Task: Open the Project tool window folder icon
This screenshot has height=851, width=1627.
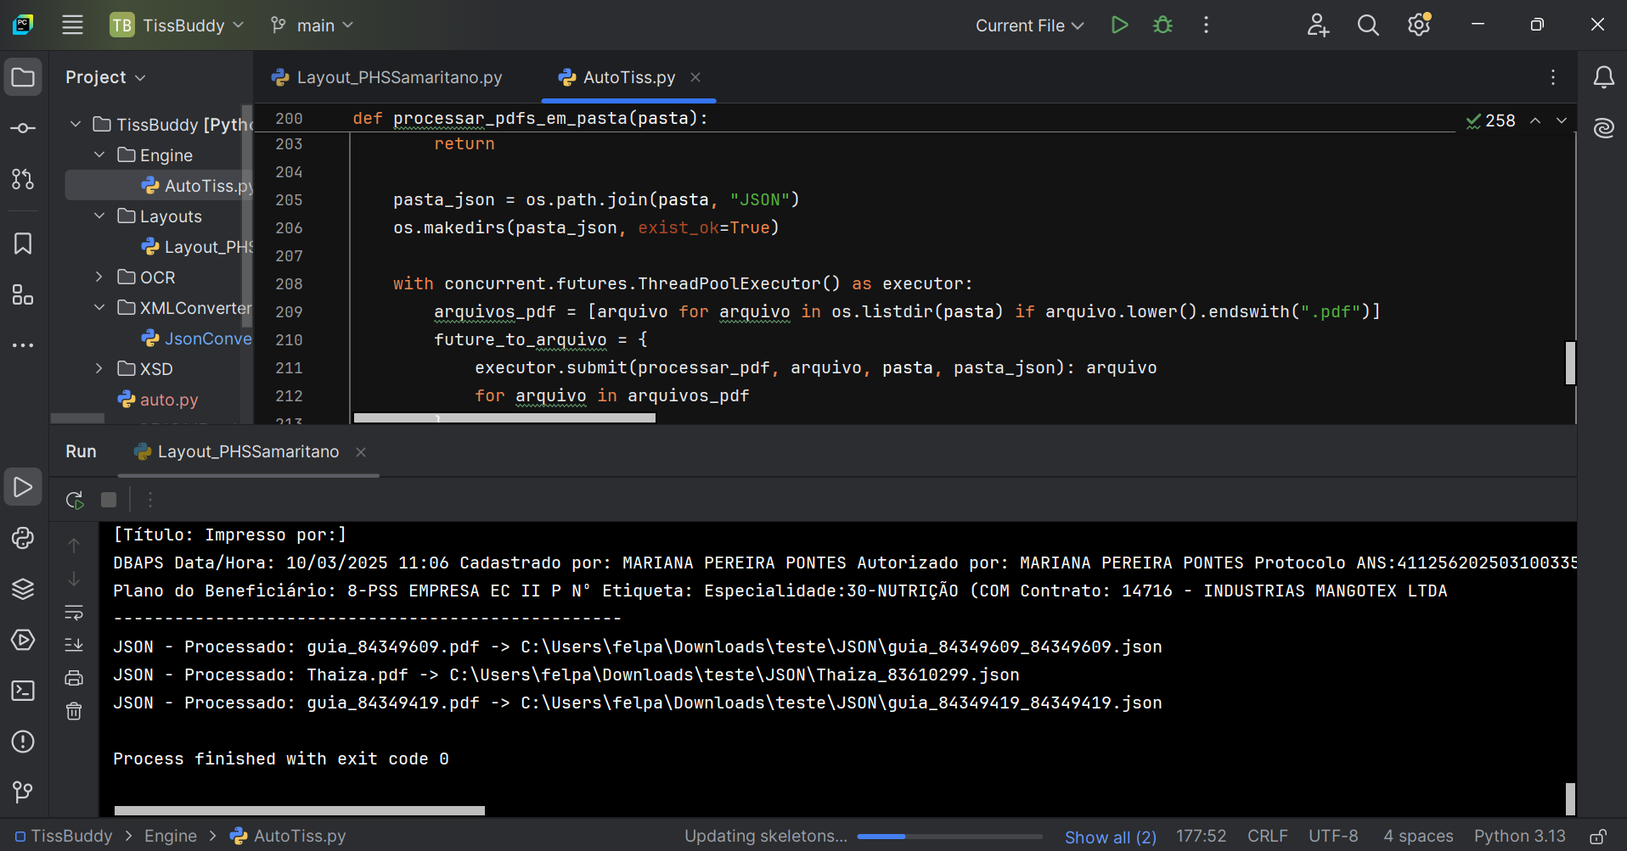Action: click(x=23, y=78)
